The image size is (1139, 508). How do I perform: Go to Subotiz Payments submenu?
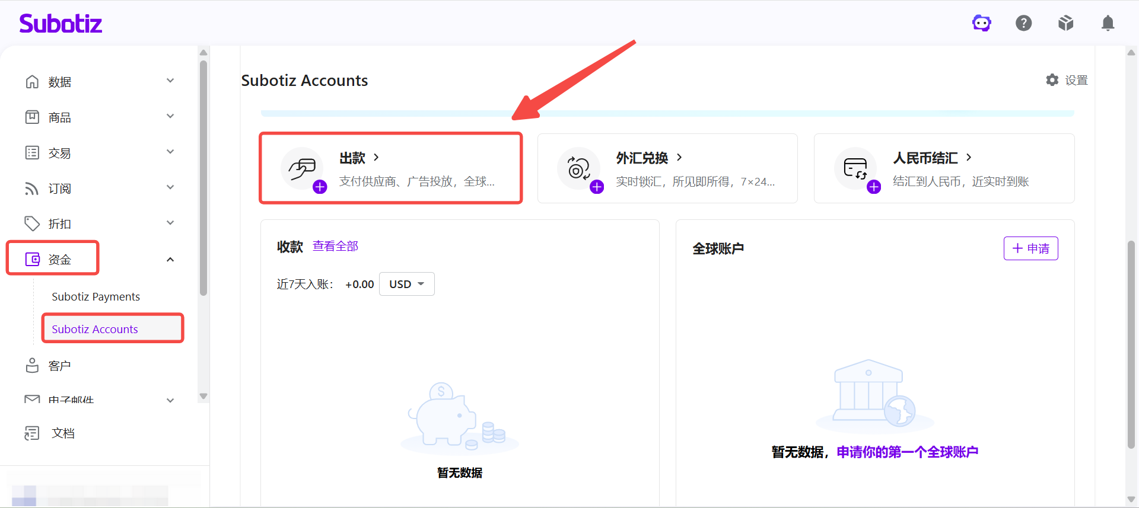pos(96,296)
